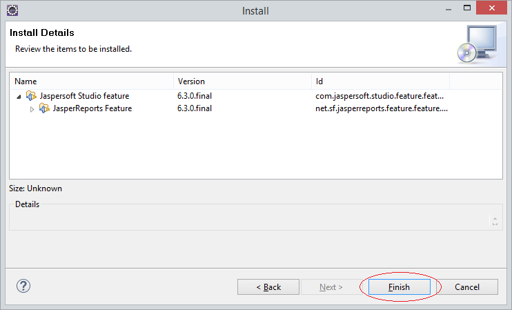Sort by the Name column header
This screenshot has height=310, width=512.
(92, 81)
